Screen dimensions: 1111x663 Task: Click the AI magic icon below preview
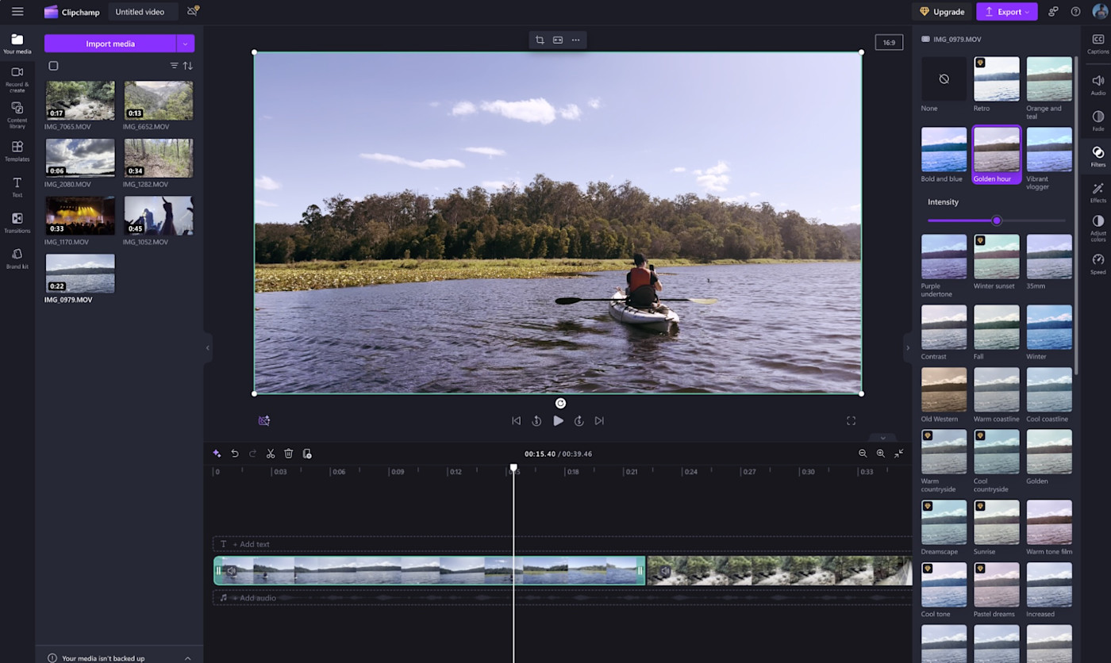264,421
